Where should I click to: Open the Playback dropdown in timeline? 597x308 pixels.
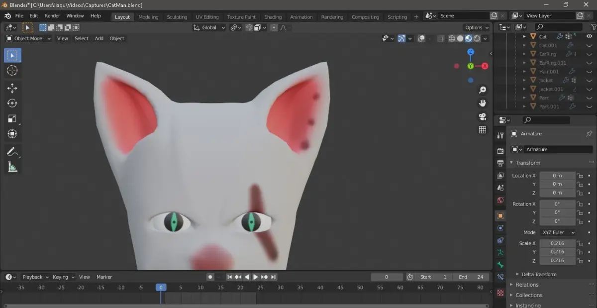click(35, 277)
